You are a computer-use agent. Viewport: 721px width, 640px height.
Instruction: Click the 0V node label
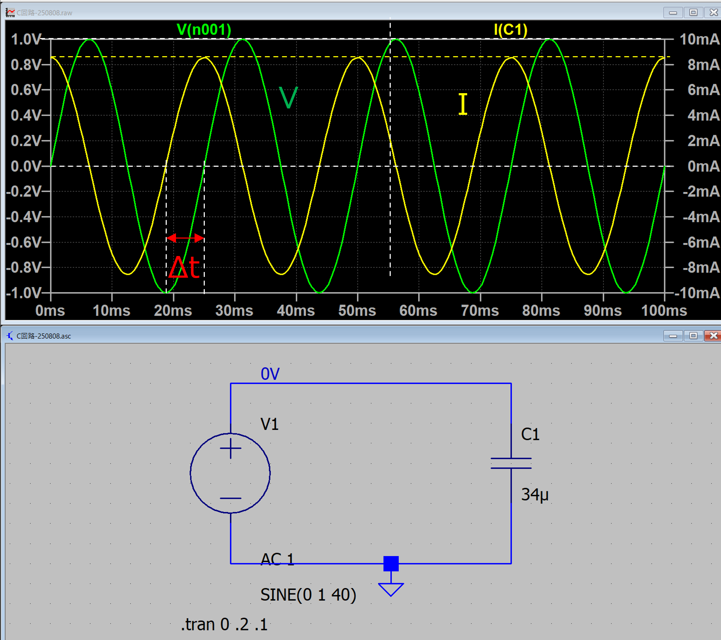(270, 374)
